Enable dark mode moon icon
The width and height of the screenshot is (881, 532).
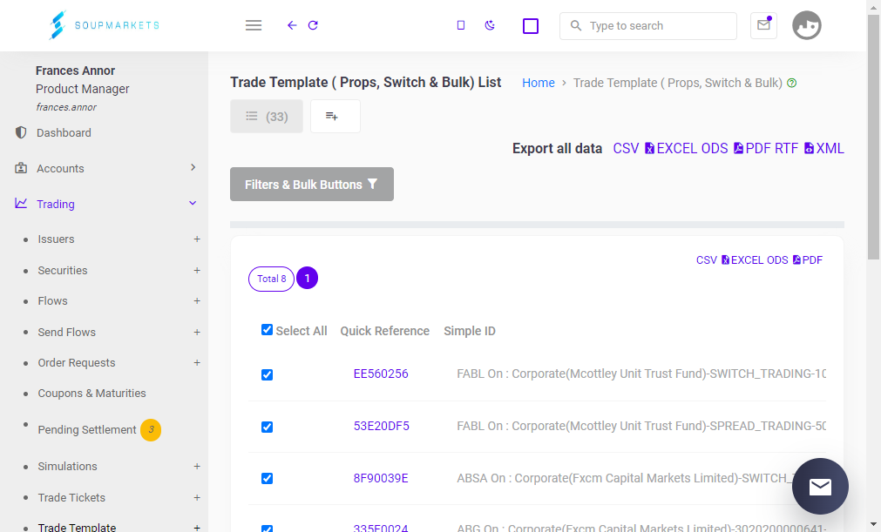490,25
